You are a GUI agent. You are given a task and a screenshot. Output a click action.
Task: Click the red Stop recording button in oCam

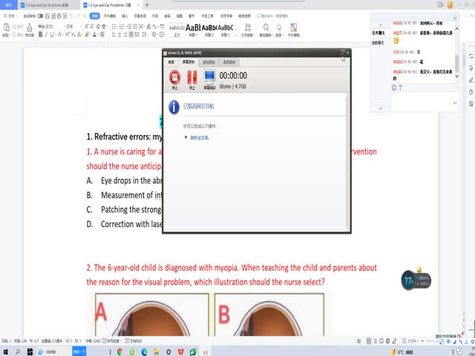tap(175, 76)
